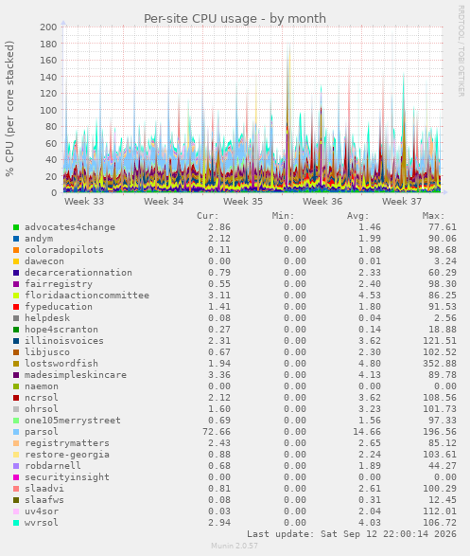Click the 200 y-axis tick label
470x556 pixels.
click(48, 27)
